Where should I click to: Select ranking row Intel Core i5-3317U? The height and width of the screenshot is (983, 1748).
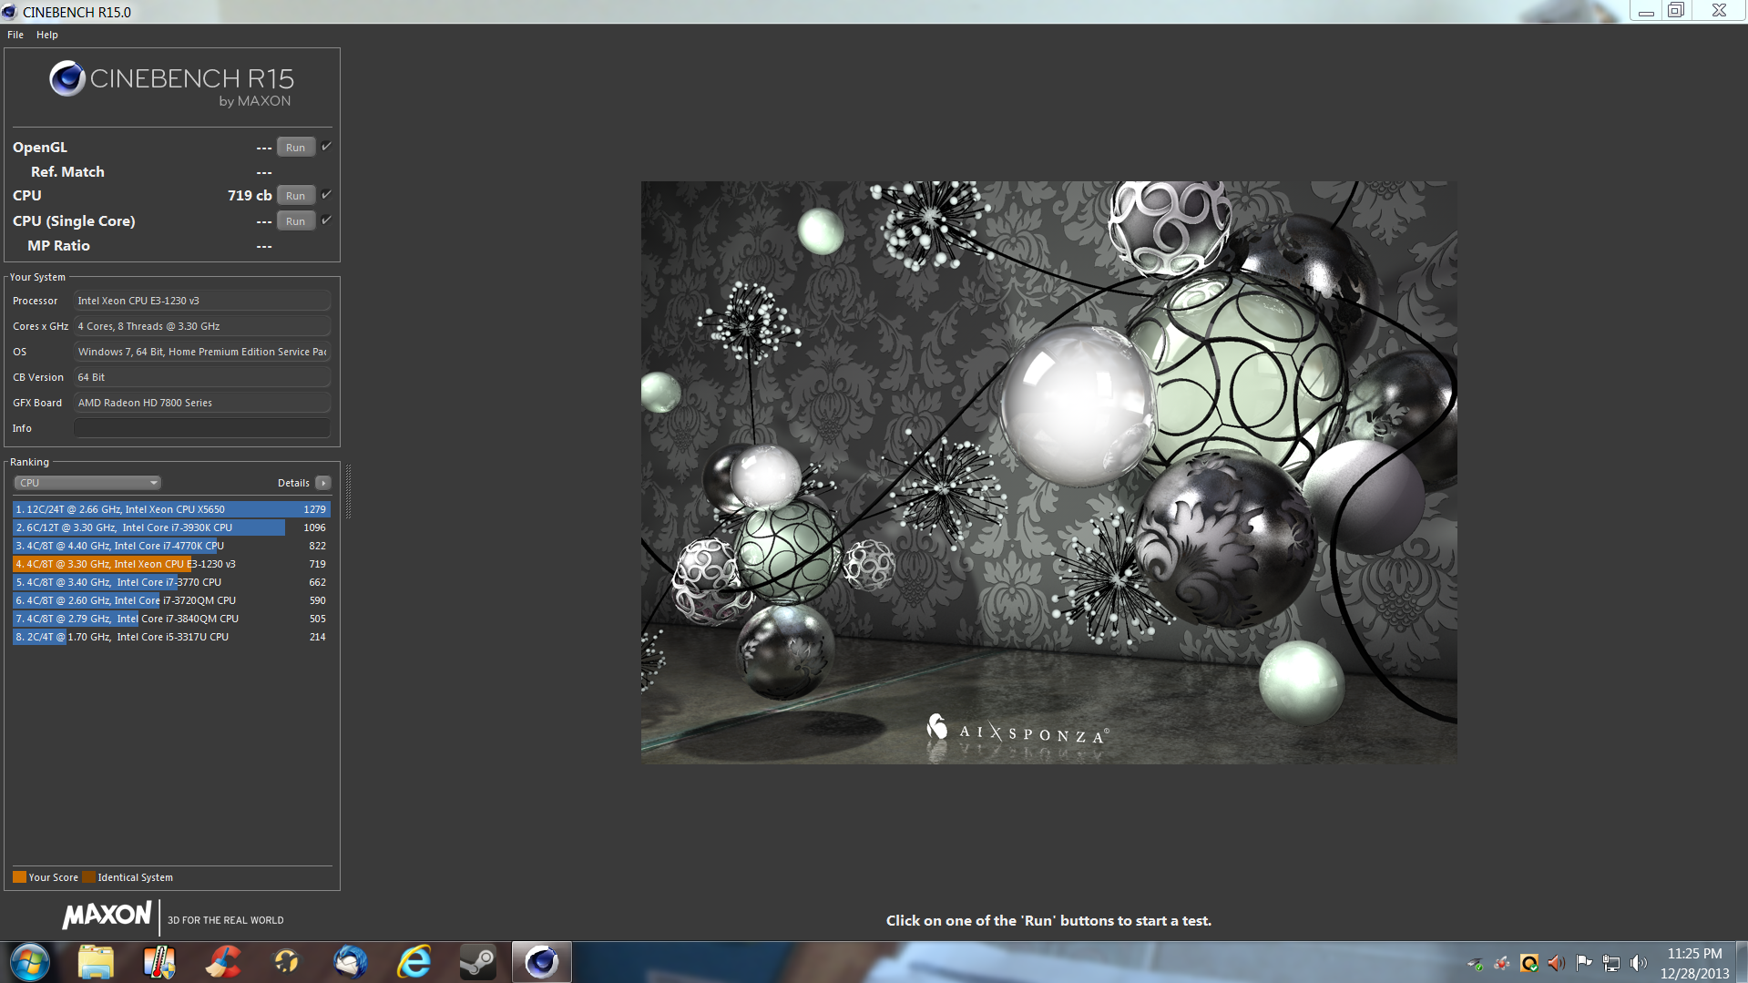coord(171,637)
